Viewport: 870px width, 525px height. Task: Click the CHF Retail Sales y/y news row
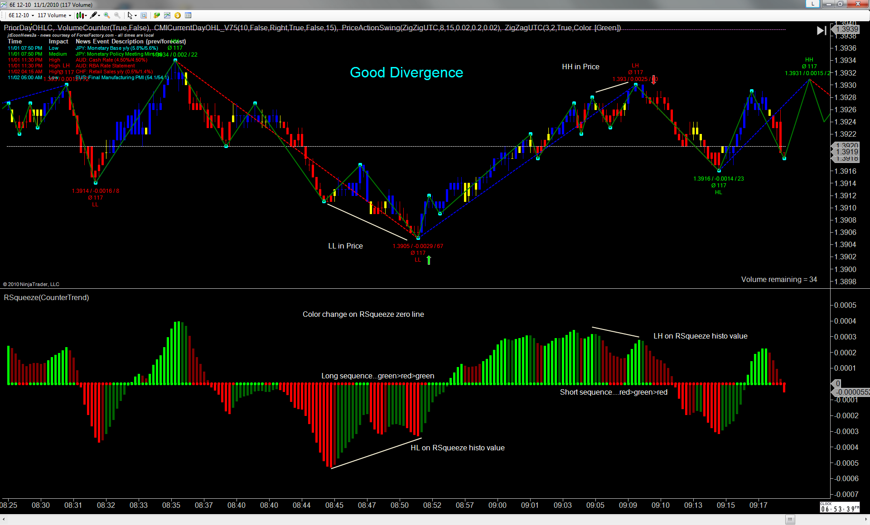click(80, 72)
